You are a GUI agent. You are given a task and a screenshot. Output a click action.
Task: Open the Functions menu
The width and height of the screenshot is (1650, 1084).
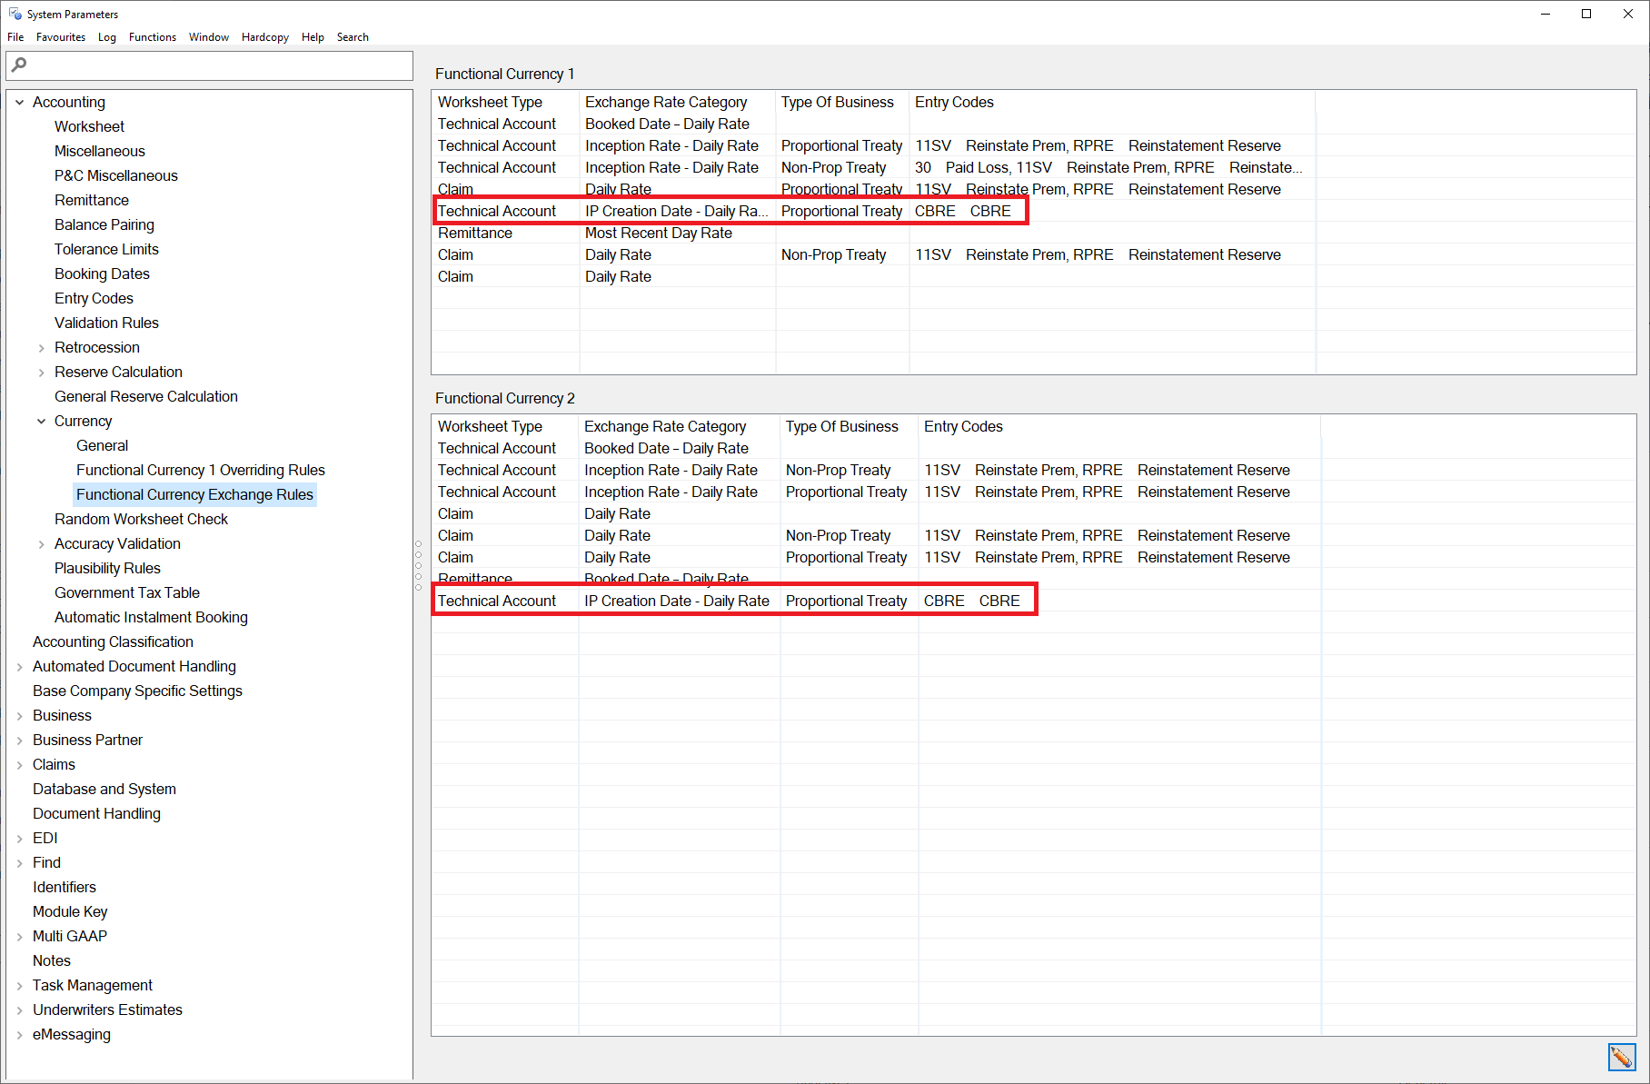(x=152, y=37)
